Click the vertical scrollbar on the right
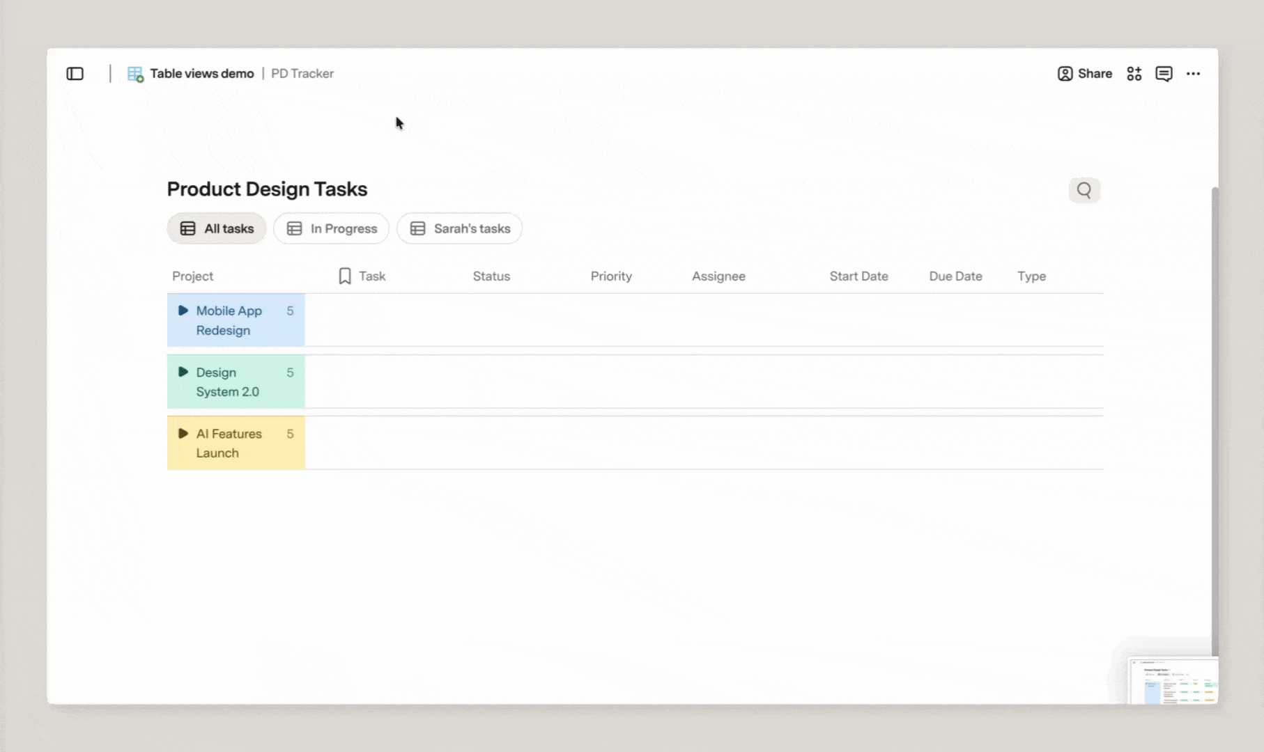The width and height of the screenshot is (1264, 752). point(1215,421)
